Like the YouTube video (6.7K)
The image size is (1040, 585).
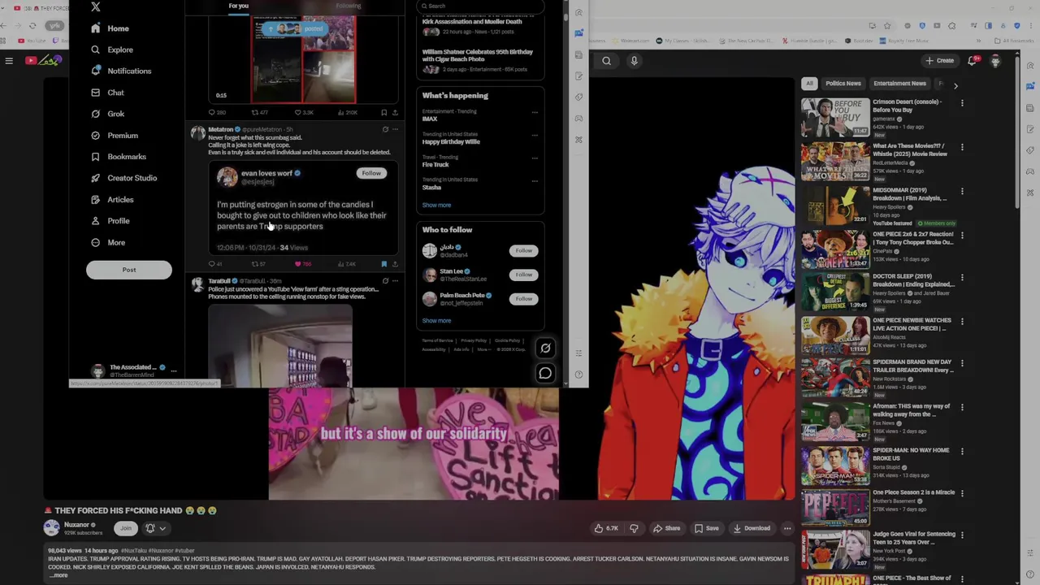(606, 528)
